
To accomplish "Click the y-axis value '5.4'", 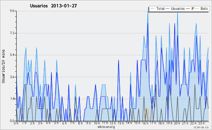I will click(x=12, y=55).
